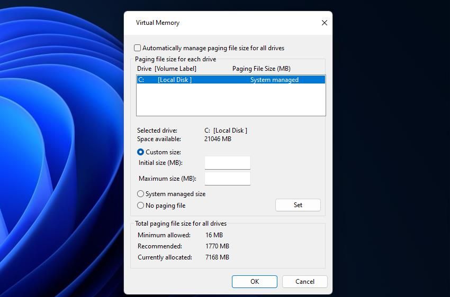The width and height of the screenshot is (450, 297).
Task: Confirm changes with the OK button
Action: coord(254,282)
